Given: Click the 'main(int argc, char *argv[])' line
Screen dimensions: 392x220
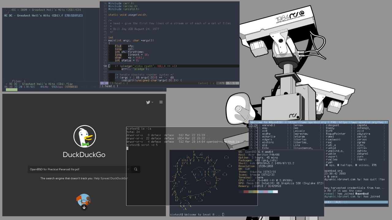Looking at the screenshot, I should coord(131,40).
